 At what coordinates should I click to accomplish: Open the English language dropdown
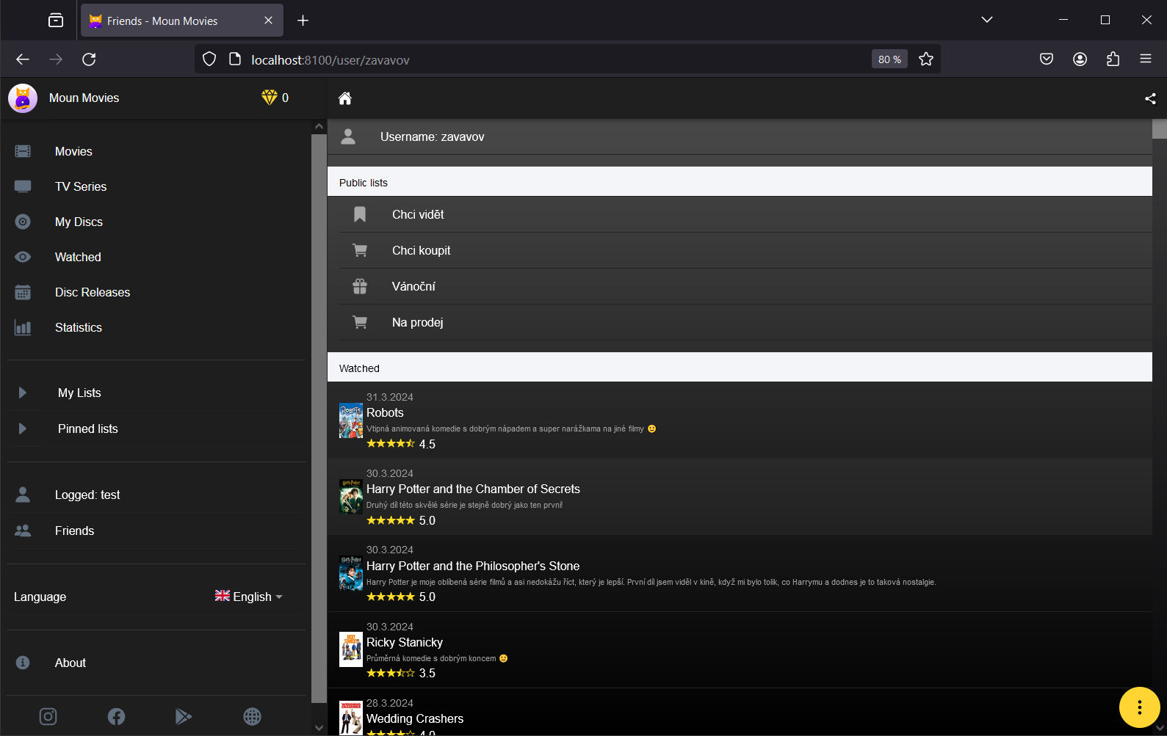(249, 597)
